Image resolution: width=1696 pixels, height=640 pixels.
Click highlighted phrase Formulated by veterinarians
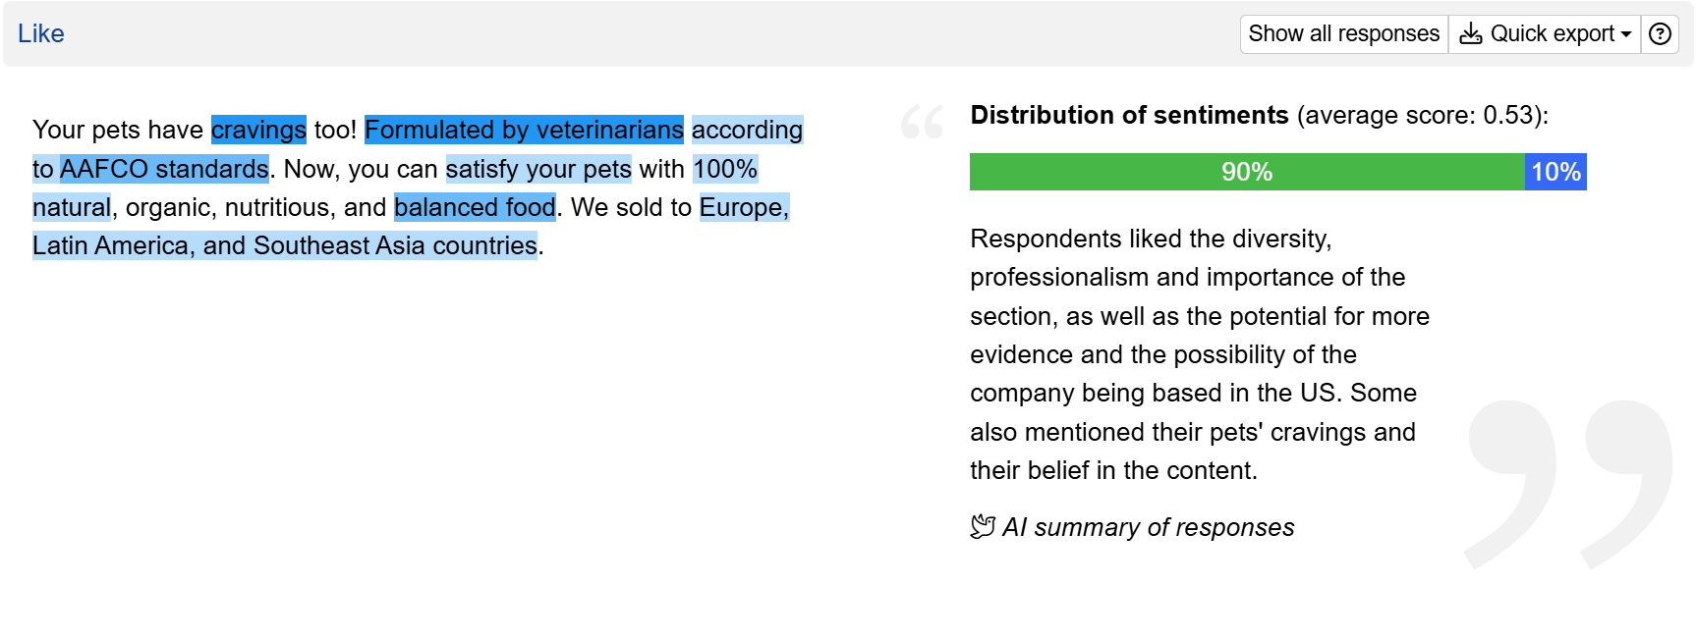coord(524,130)
